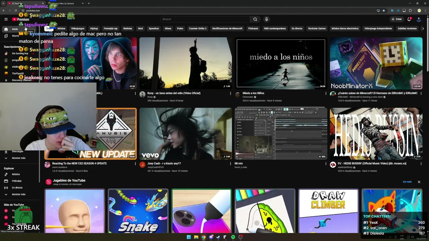The height and width of the screenshot is (241, 429).
Task: Select the Freestyle rap chip
Action: click(111, 28)
